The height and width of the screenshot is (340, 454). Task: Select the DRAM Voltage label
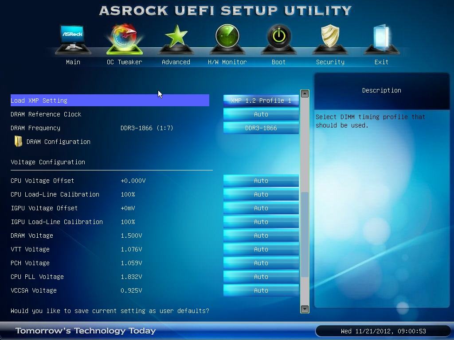tap(32, 236)
